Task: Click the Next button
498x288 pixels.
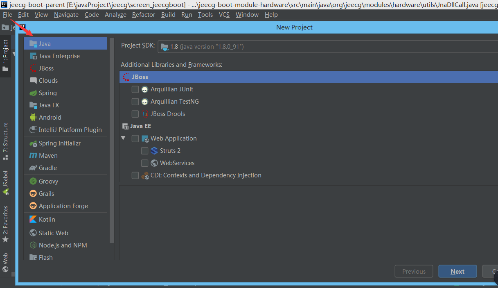Action: pyautogui.click(x=457, y=271)
